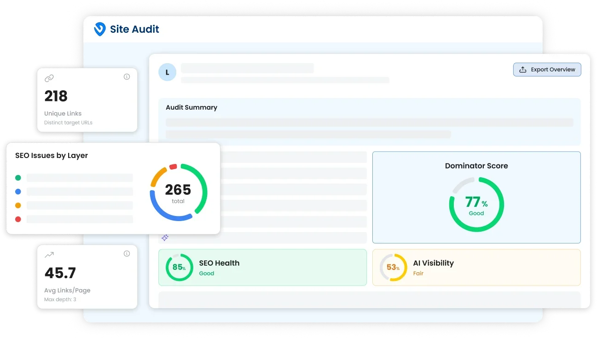The image size is (597, 339).
Task: Open the Dominator Score card
Action: [476, 197]
